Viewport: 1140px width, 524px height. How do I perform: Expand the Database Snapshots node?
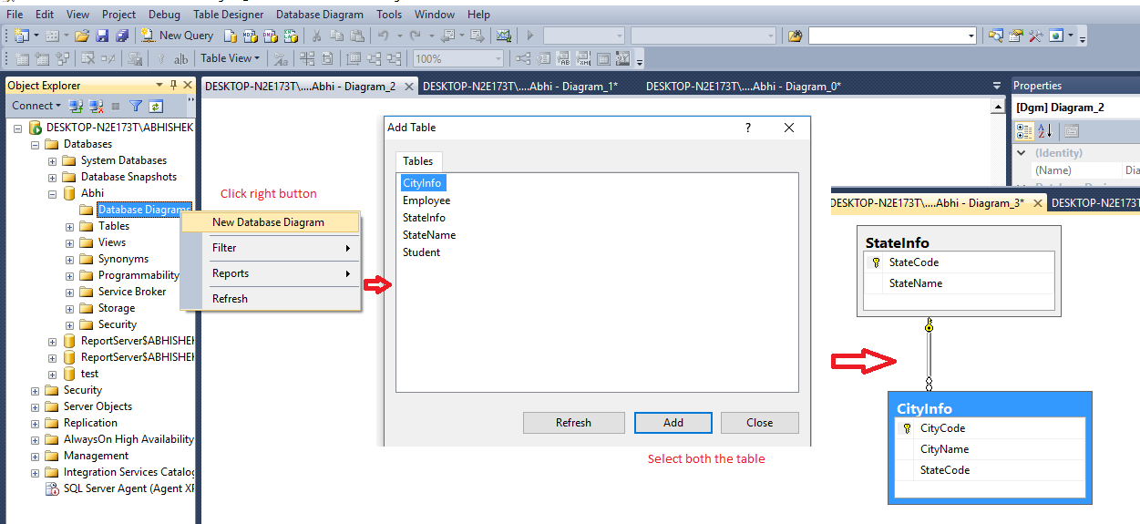[x=53, y=177]
